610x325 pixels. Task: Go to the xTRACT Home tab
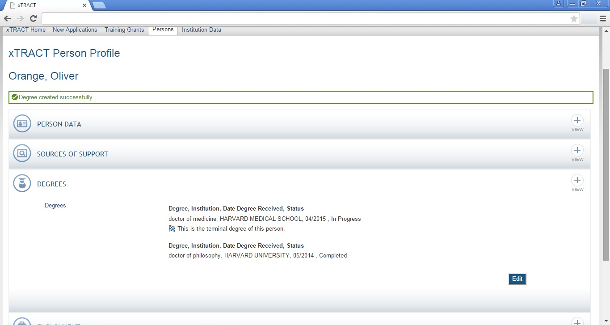26,30
